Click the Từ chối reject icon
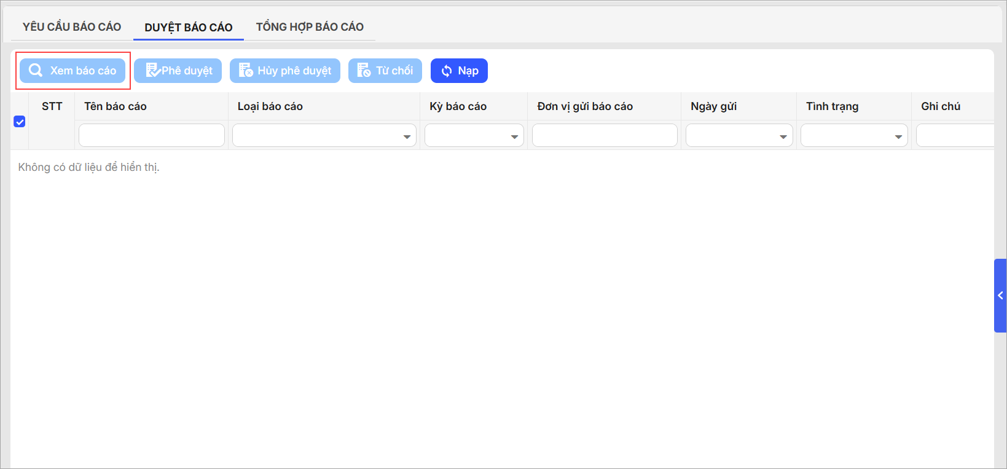1007x469 pixels. click(364, 71)
